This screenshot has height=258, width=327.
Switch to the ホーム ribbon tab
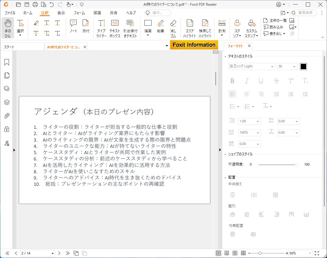coord(28,13)
